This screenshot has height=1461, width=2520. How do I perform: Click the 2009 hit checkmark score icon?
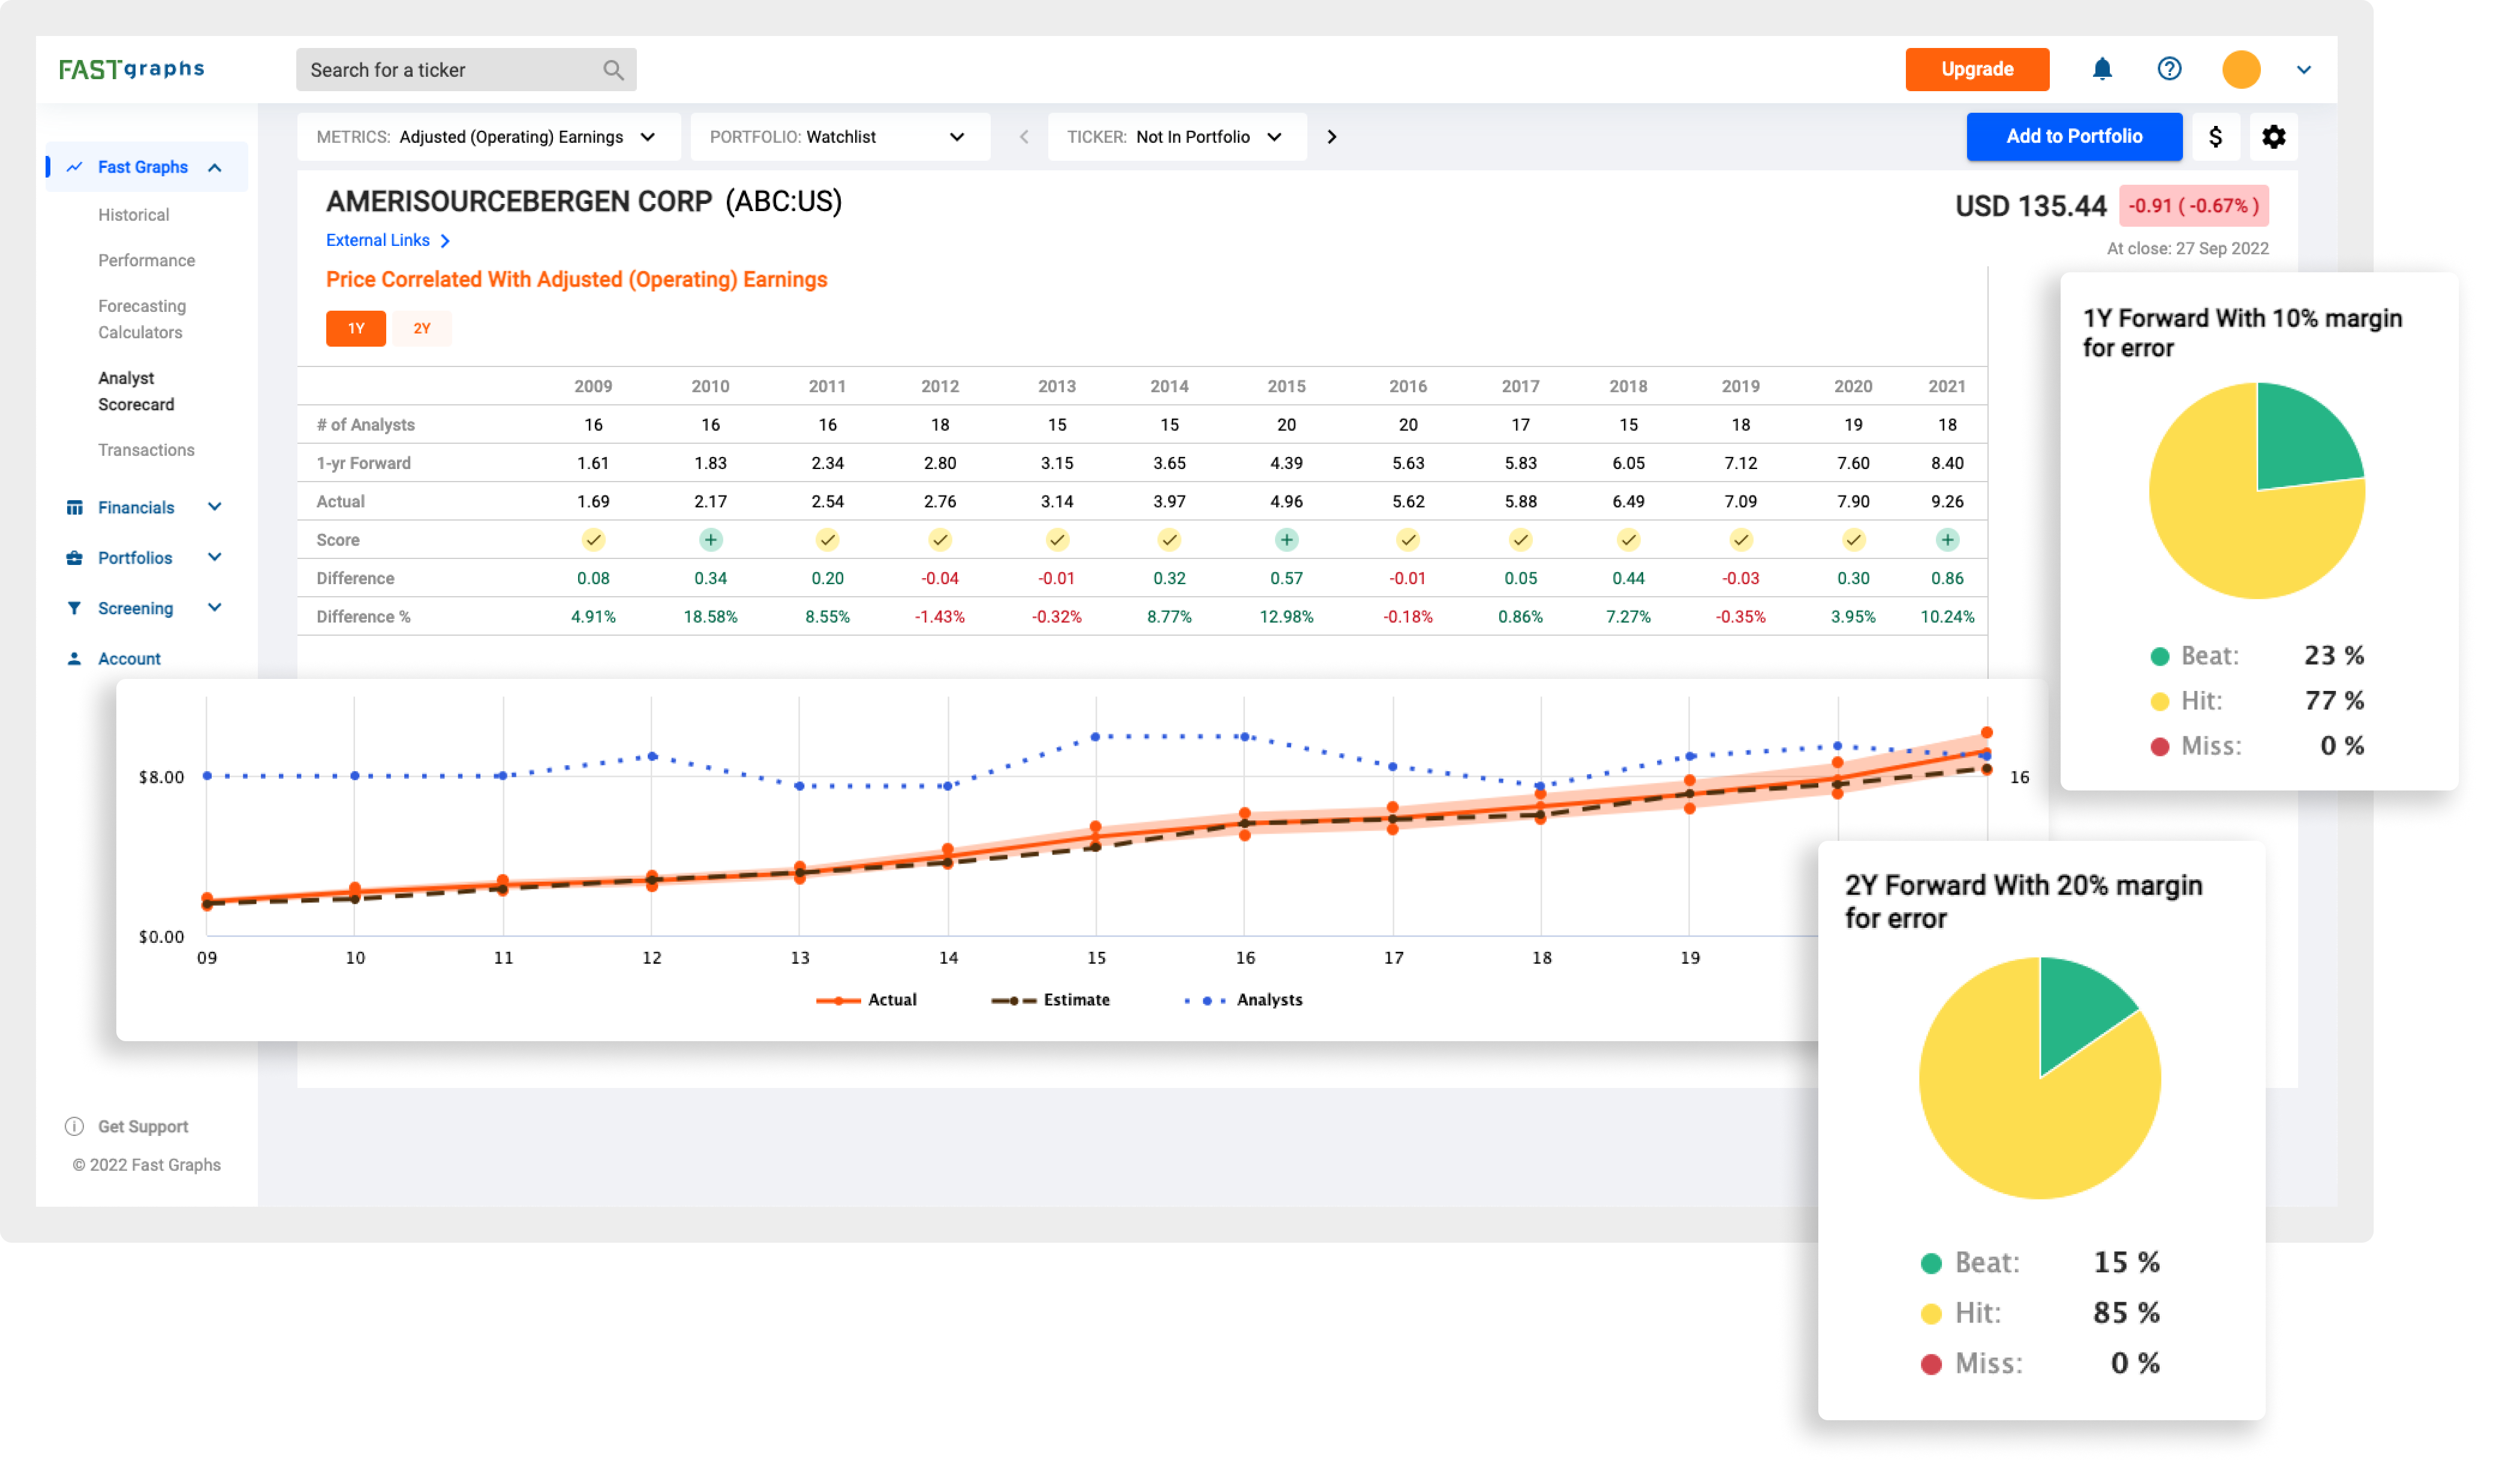593,539
